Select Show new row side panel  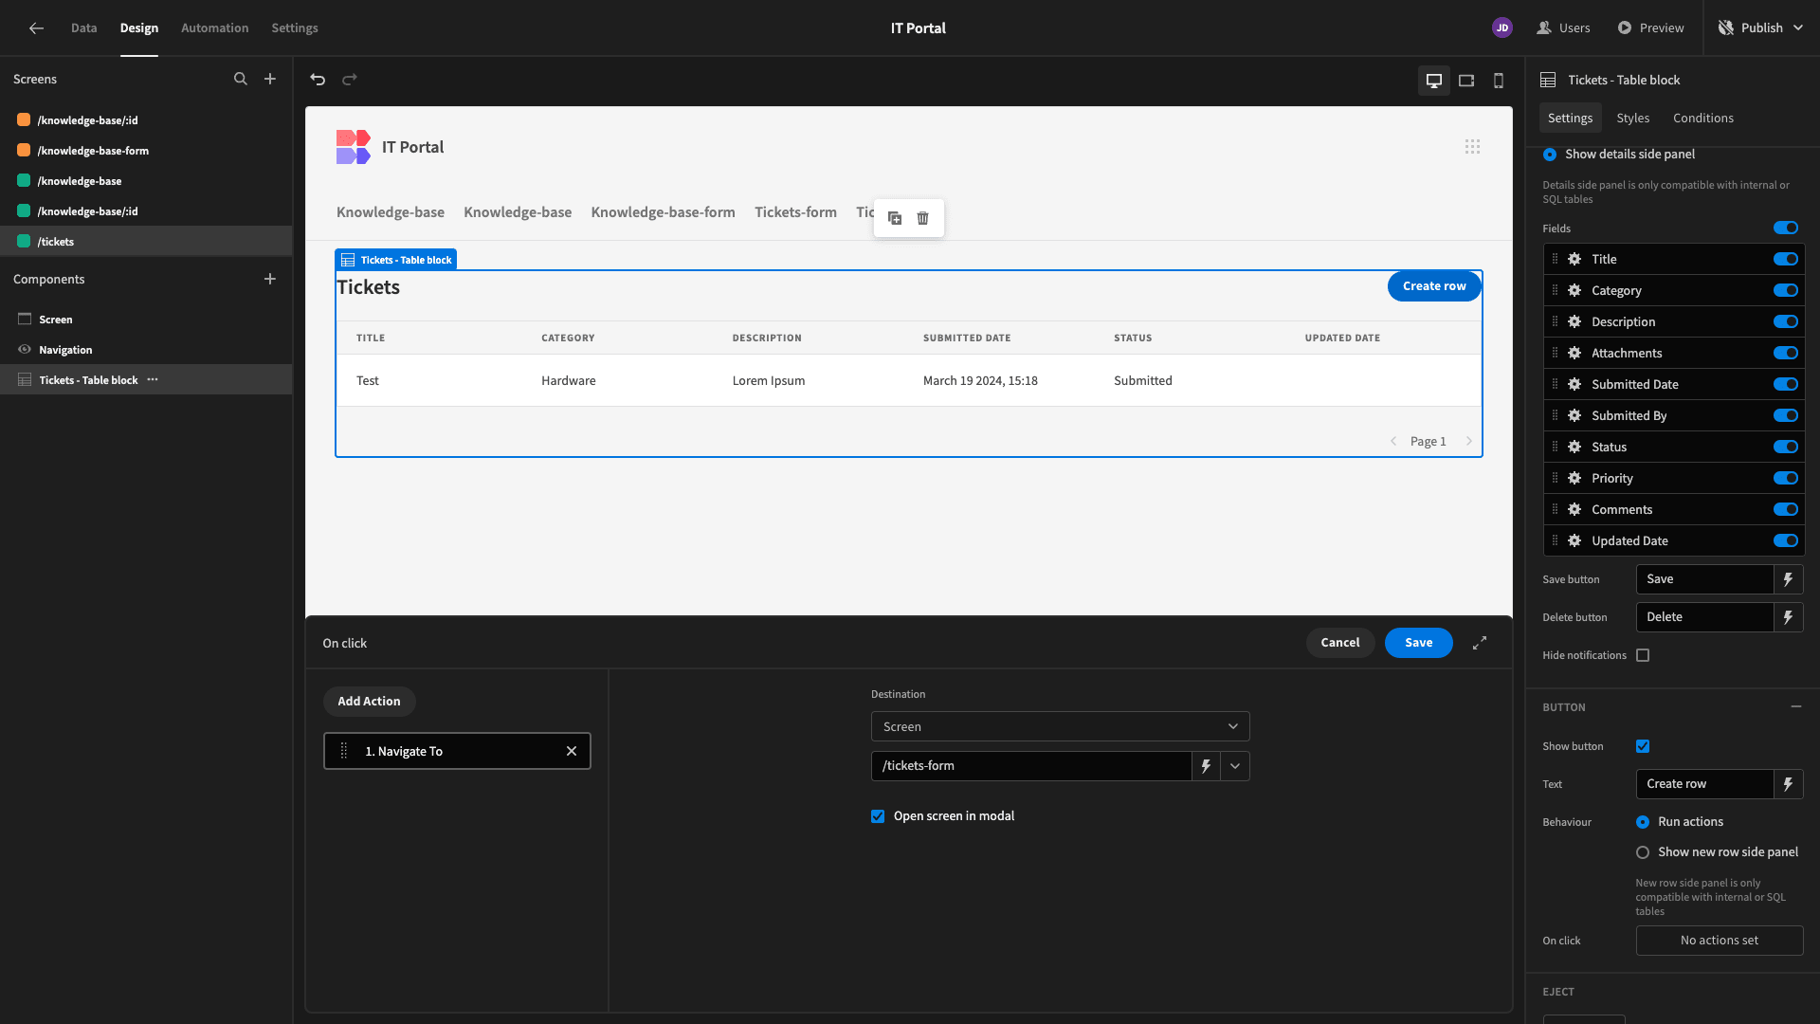(x=1643, y=852)
